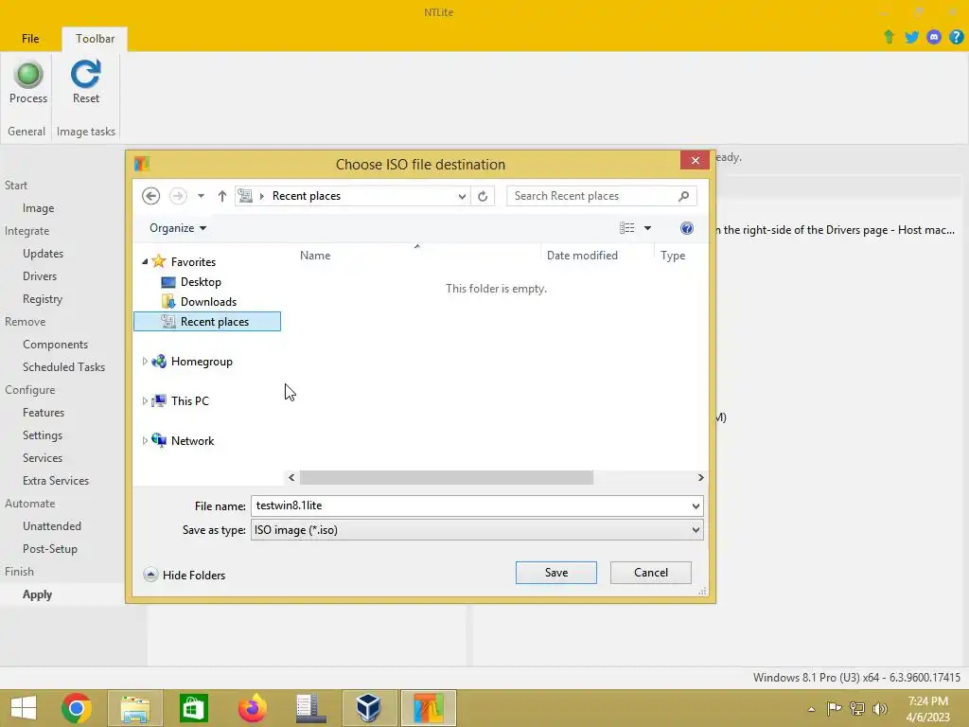Click the Save button
Screen dimensions: 969x727
pyautogui.click(x=556, y=573)
